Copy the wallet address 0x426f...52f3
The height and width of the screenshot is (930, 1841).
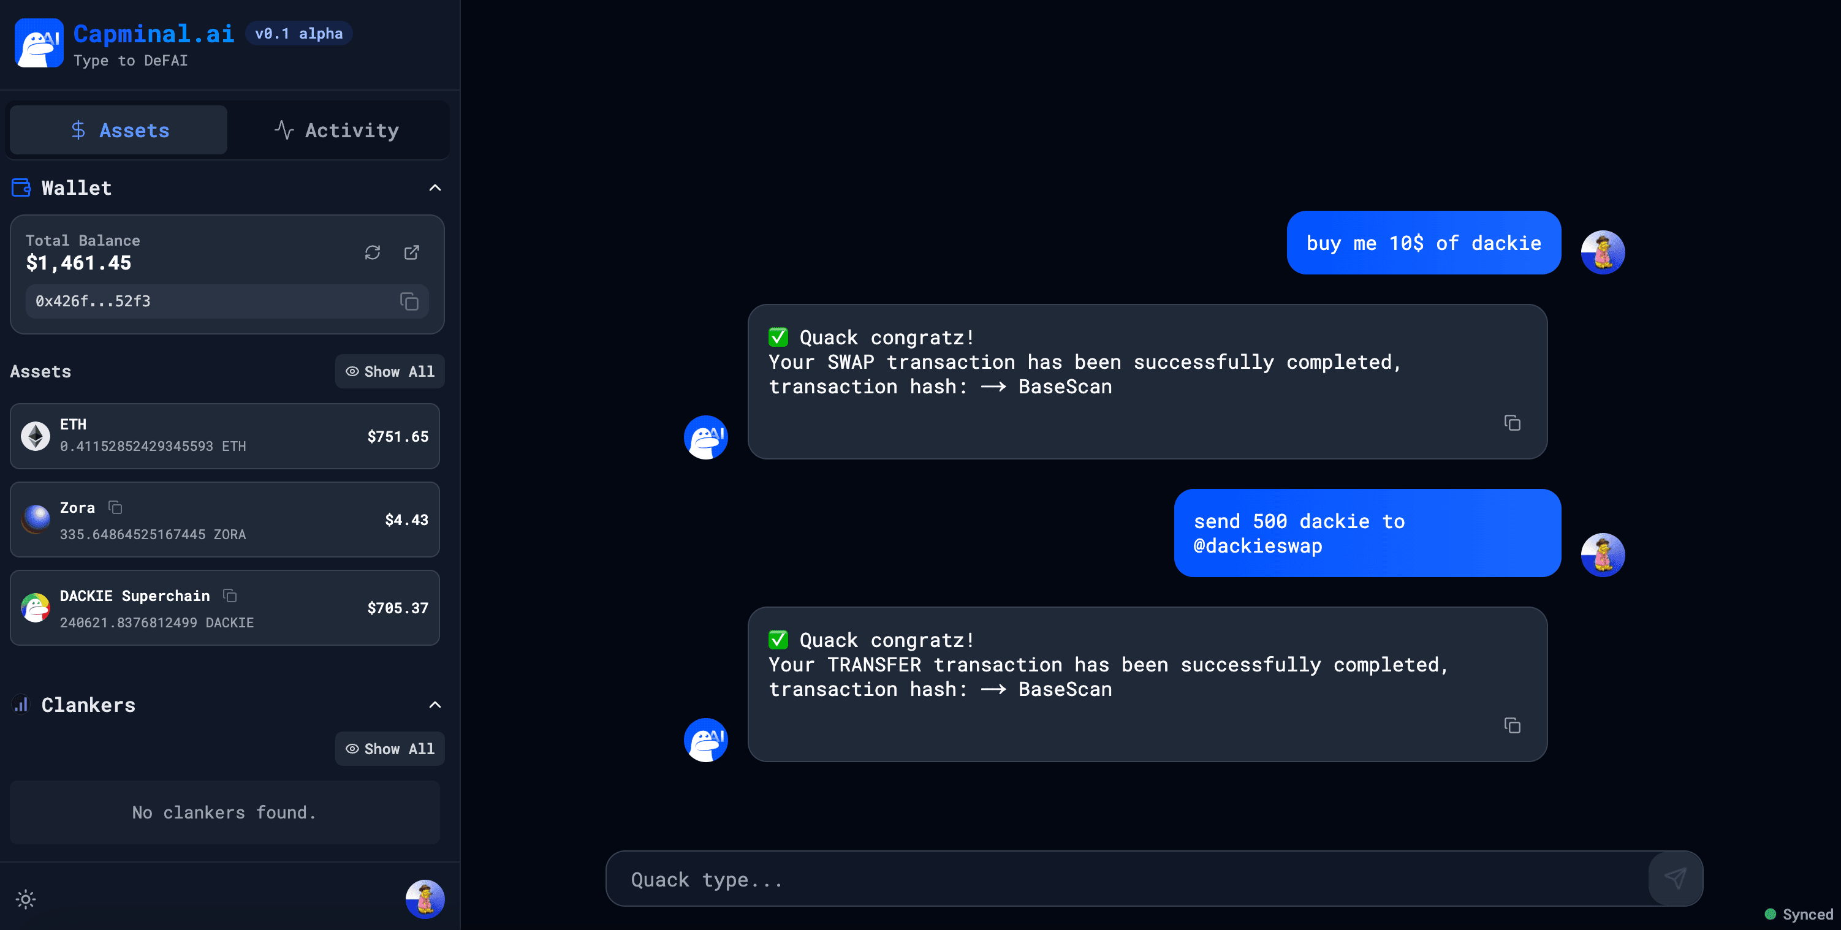[409, 301]
